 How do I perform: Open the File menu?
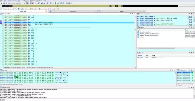tap(1, 1)
